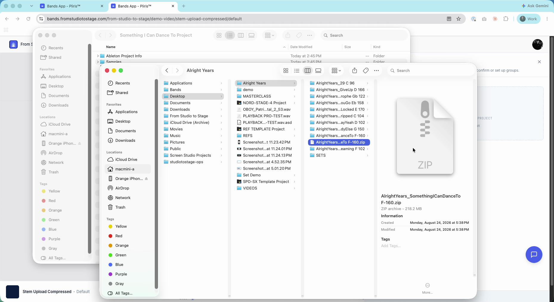Open a new browser tab
This screenshot has width=554, height=302.
[184, 6]
